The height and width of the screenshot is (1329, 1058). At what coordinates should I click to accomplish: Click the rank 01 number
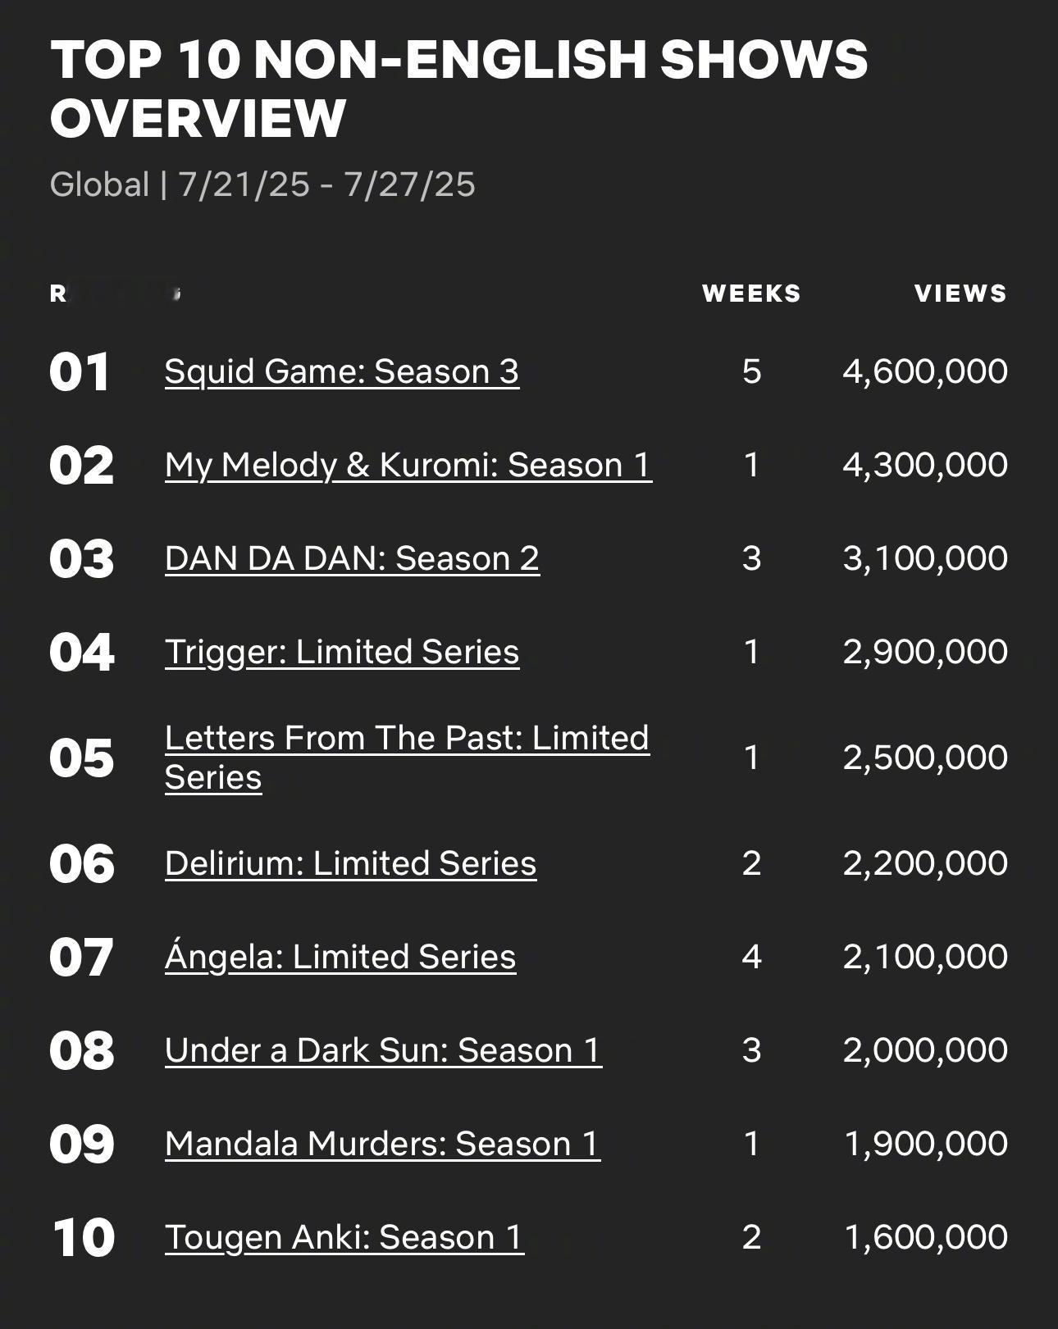click(80, 372)
